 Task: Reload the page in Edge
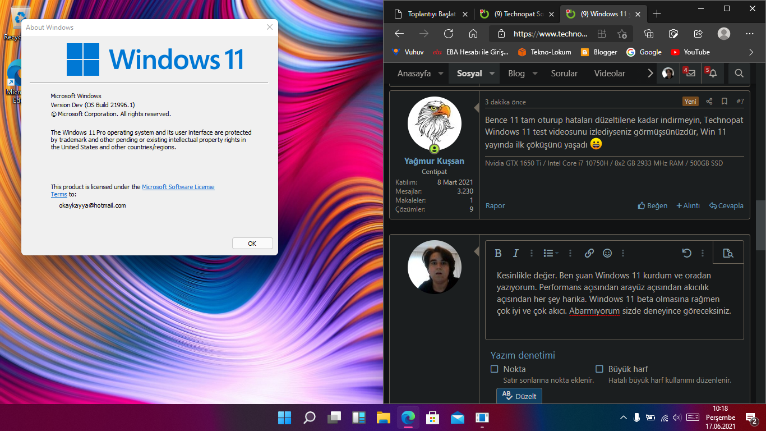click(x=449, y=34)
